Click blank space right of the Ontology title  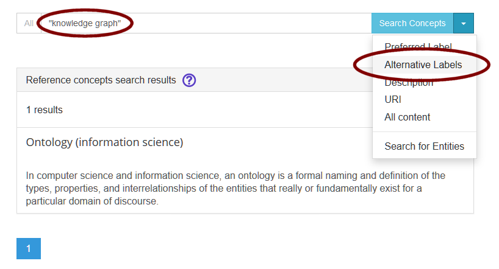pos(277,142)
